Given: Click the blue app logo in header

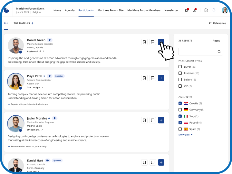Looking at the screenshot, I should tap(6, 10).
